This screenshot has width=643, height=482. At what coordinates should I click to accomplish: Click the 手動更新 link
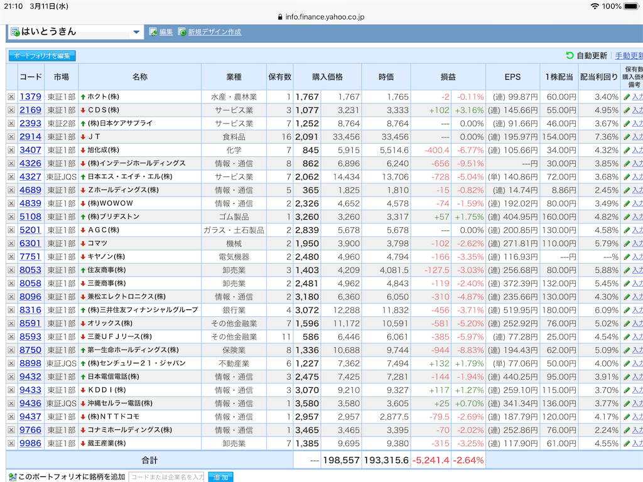(629, 56)
